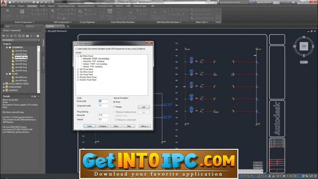Expand the 3ph Power Feed tree node
The width and height of the screenshot is (318, 179).
78,69
